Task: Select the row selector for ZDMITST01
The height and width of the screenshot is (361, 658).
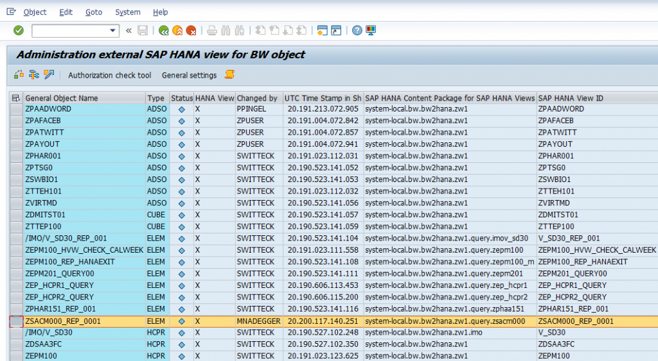Action: [16, 215]
